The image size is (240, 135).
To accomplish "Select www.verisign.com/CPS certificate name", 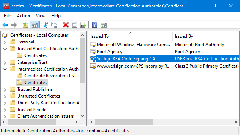I will click(x=133, y=66).
